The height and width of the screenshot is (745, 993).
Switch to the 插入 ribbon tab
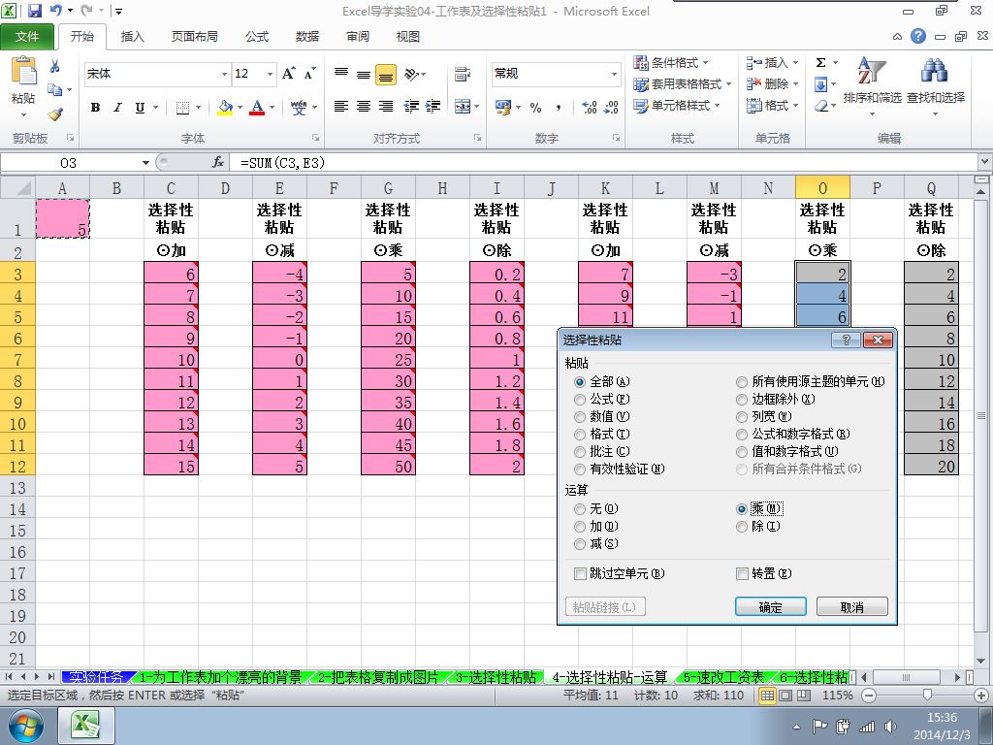(x=132, y=37)
